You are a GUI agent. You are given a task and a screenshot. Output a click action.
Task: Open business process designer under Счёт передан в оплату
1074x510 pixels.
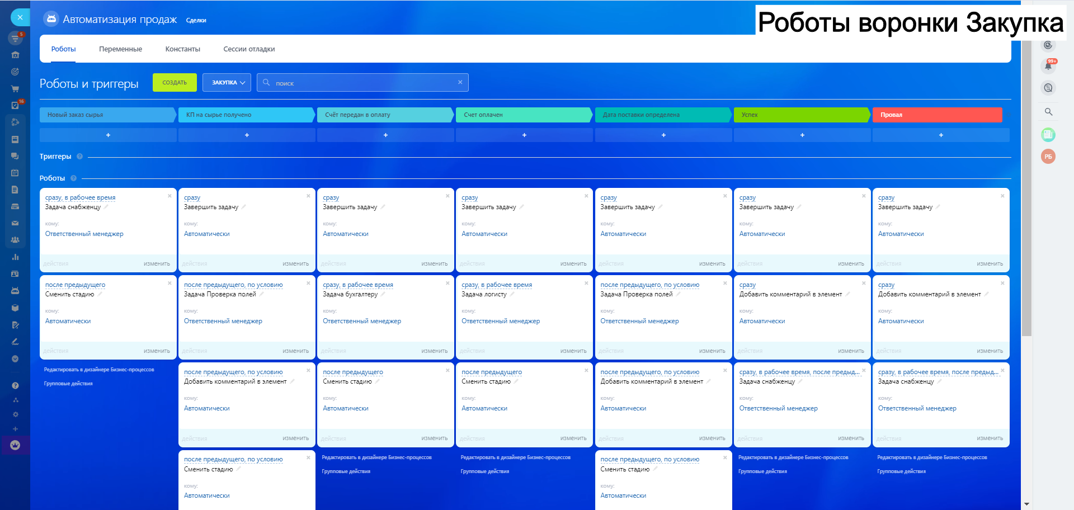pyautogui.click(x=376, y=457)
